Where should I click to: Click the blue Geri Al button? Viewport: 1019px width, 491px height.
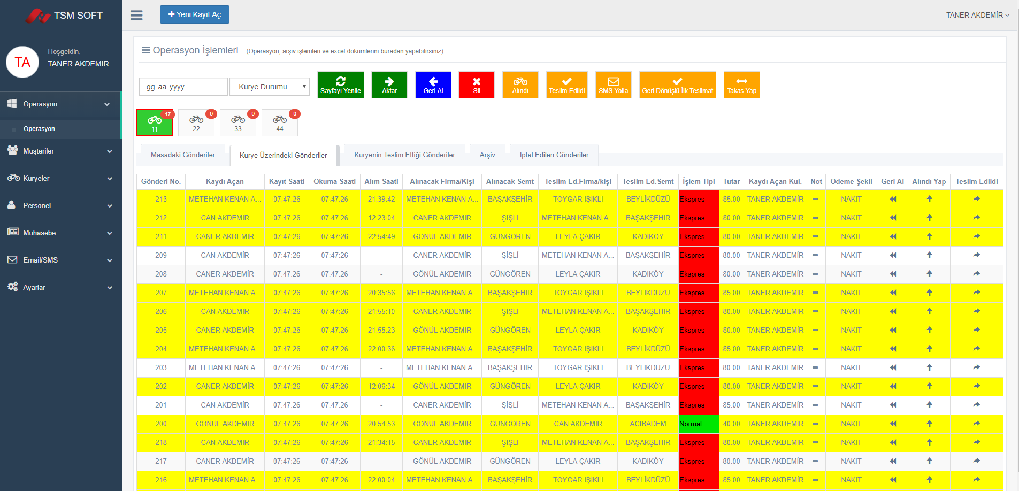pos(433,85)
